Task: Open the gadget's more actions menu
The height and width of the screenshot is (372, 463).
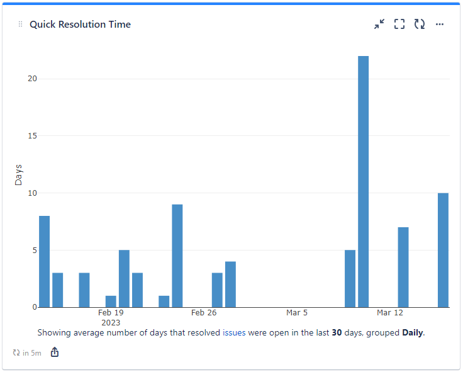Action: tap(440, 25)
